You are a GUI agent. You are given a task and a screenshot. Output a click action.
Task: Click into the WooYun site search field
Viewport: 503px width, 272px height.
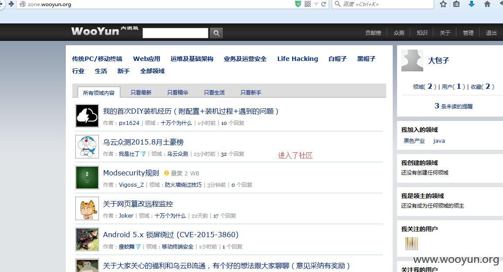175,33
